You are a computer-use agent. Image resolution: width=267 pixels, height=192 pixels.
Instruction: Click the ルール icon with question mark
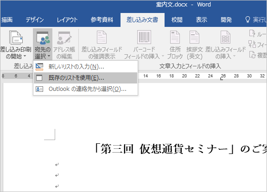point(252,33)
